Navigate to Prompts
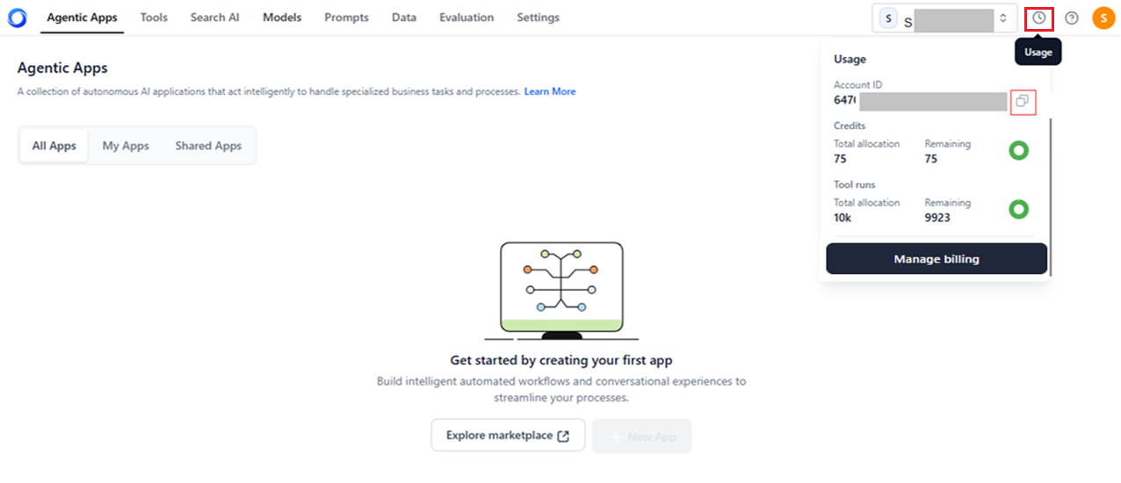 coord(346,18)
